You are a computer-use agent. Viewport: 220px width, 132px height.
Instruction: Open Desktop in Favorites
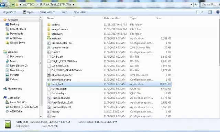tap(15, 24)
